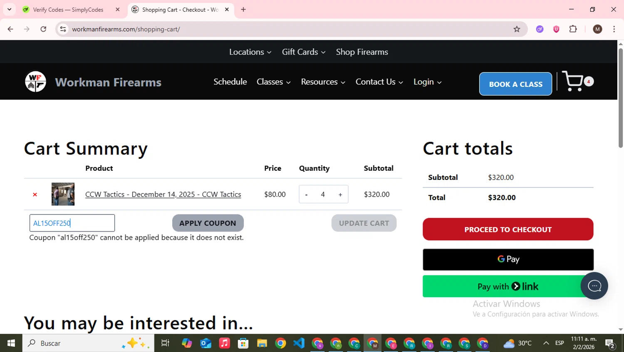
Task: Increase CCW Tactics quantity with plus
Action: [340, 194]
